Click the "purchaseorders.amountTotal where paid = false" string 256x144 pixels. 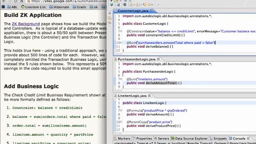point(176,43)
